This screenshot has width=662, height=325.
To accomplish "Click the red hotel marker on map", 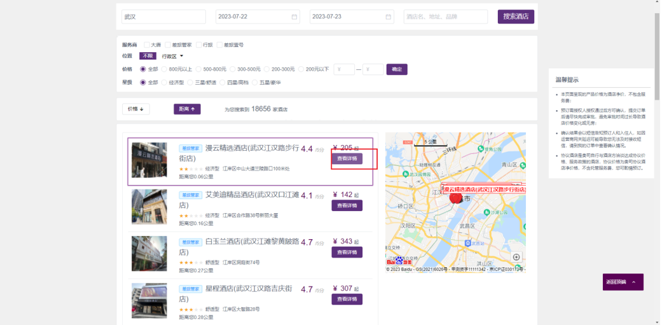I will coord(455,198).
